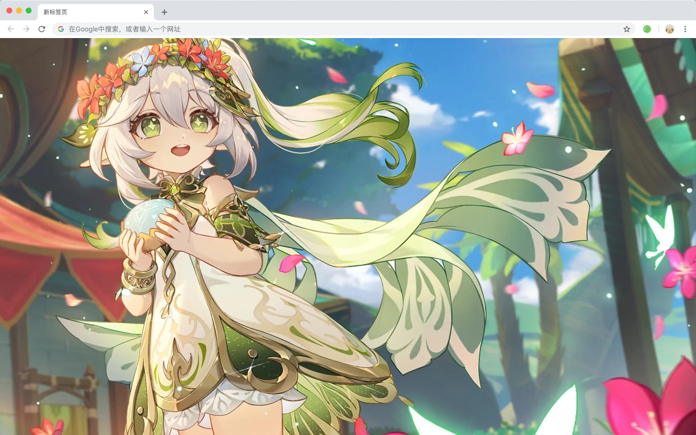Navigate back using the left arrow
Viewport: 696px width, 435px height.
(x=10, y=29)
